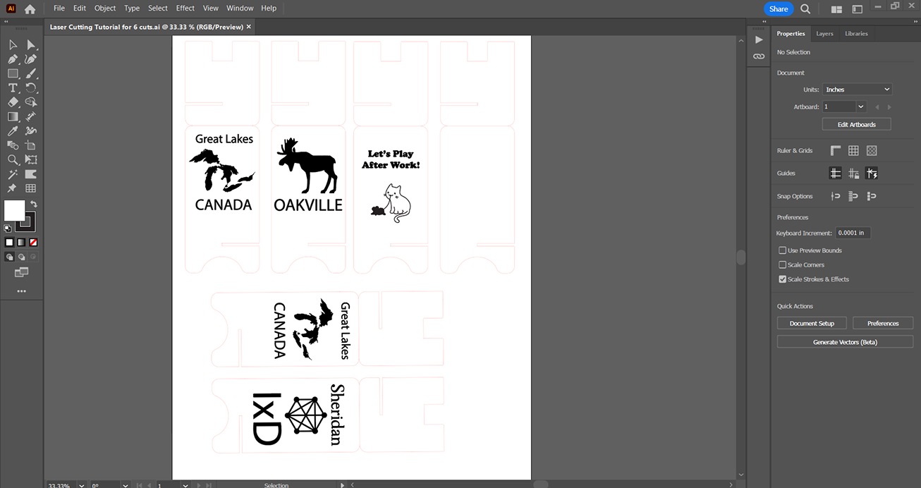Enable Use Preview Bounds checkbox
921x488 pixels.
click(782, 250)
